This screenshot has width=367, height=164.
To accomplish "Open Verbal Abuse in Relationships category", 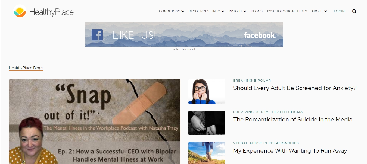I will pos(266,143).
